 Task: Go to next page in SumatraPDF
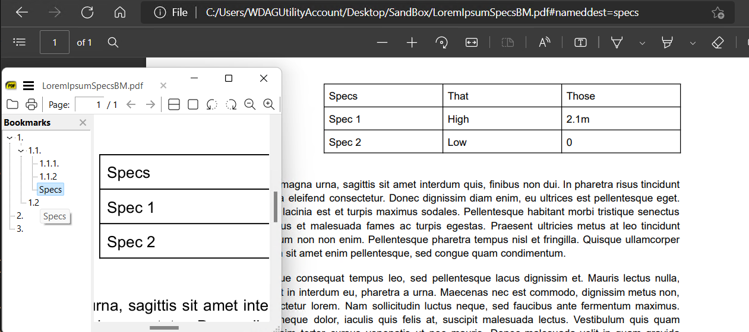(150, 104)
